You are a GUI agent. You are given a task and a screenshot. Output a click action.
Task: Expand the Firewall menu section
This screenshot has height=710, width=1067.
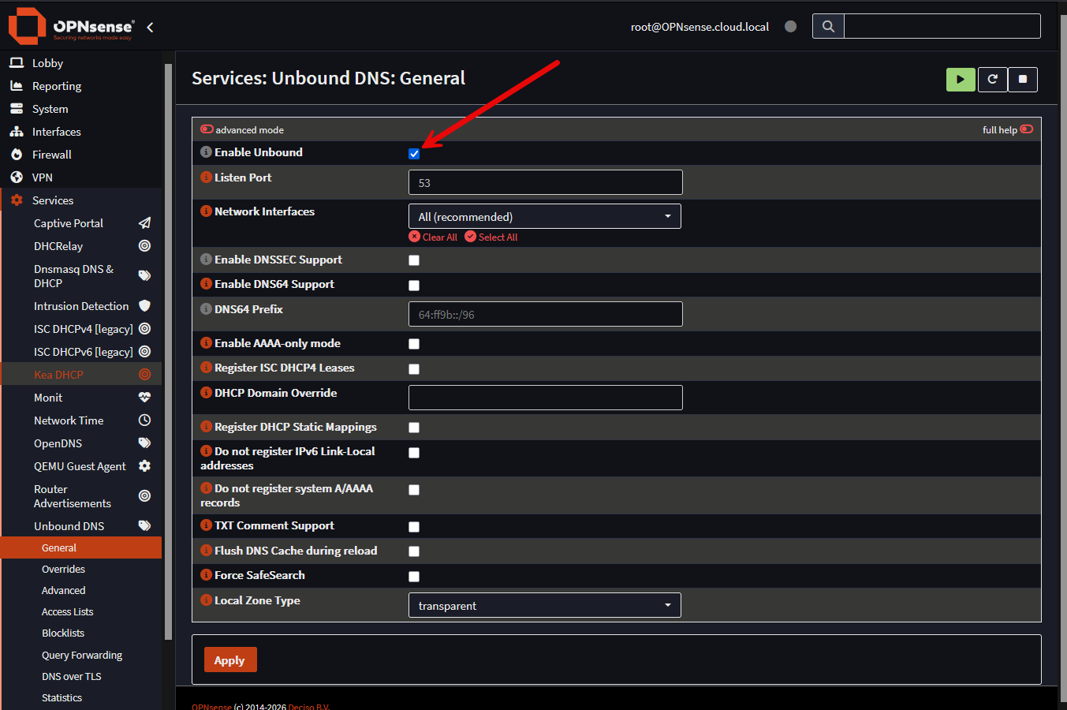(x=82, y=155)
